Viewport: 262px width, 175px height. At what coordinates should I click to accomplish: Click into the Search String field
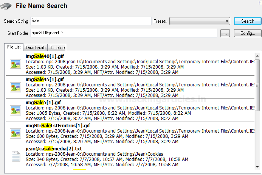[91, 21]
